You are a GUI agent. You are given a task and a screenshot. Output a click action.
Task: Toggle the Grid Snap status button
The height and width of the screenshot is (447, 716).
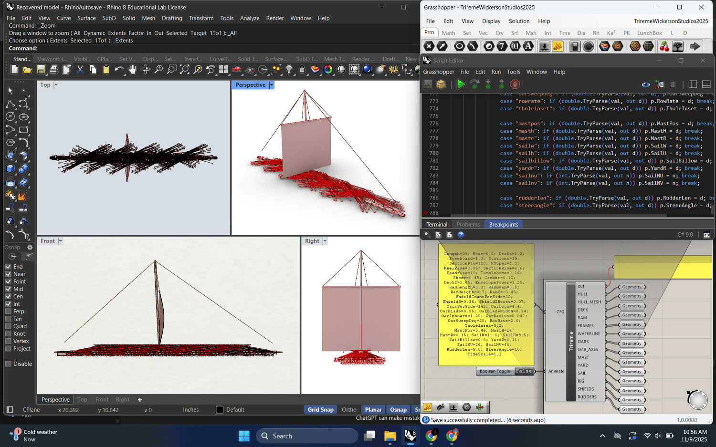pyautogui.click(x=320, y=409)
